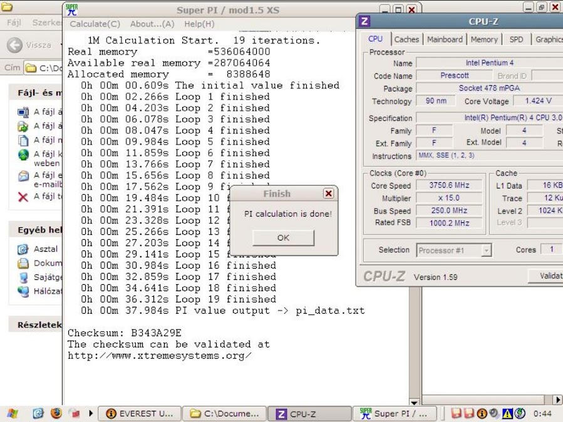563x422 pixels.
Task: Click the leftmost red floppy tray icon
Action: pyautogui.click(x=456, y=414)
